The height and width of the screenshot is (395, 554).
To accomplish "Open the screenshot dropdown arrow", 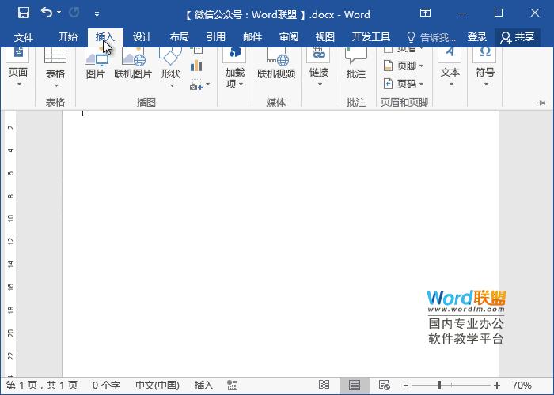I will (207, 85).
